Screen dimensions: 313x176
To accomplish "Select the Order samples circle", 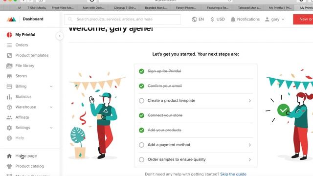I will click(x=141, y=160).
